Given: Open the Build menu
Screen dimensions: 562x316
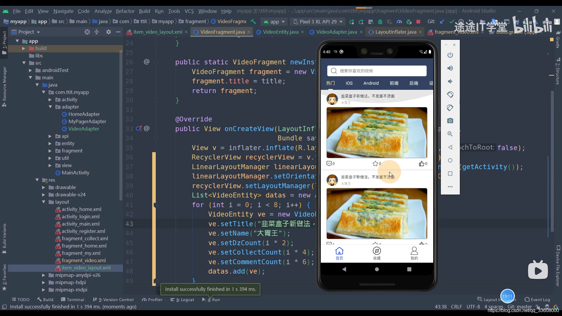Looking at the screenshot, I should tap(144, 11).
